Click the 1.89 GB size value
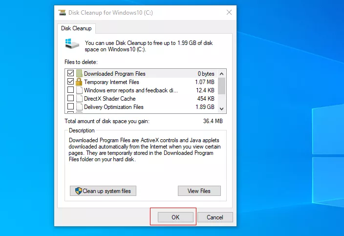The height and width of the screenshot is (236, 344). coord(205,107)
